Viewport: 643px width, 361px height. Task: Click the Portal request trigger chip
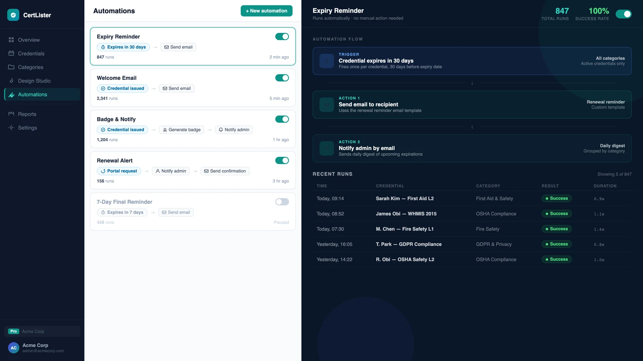pyautogui.click(x=119, y=171)
